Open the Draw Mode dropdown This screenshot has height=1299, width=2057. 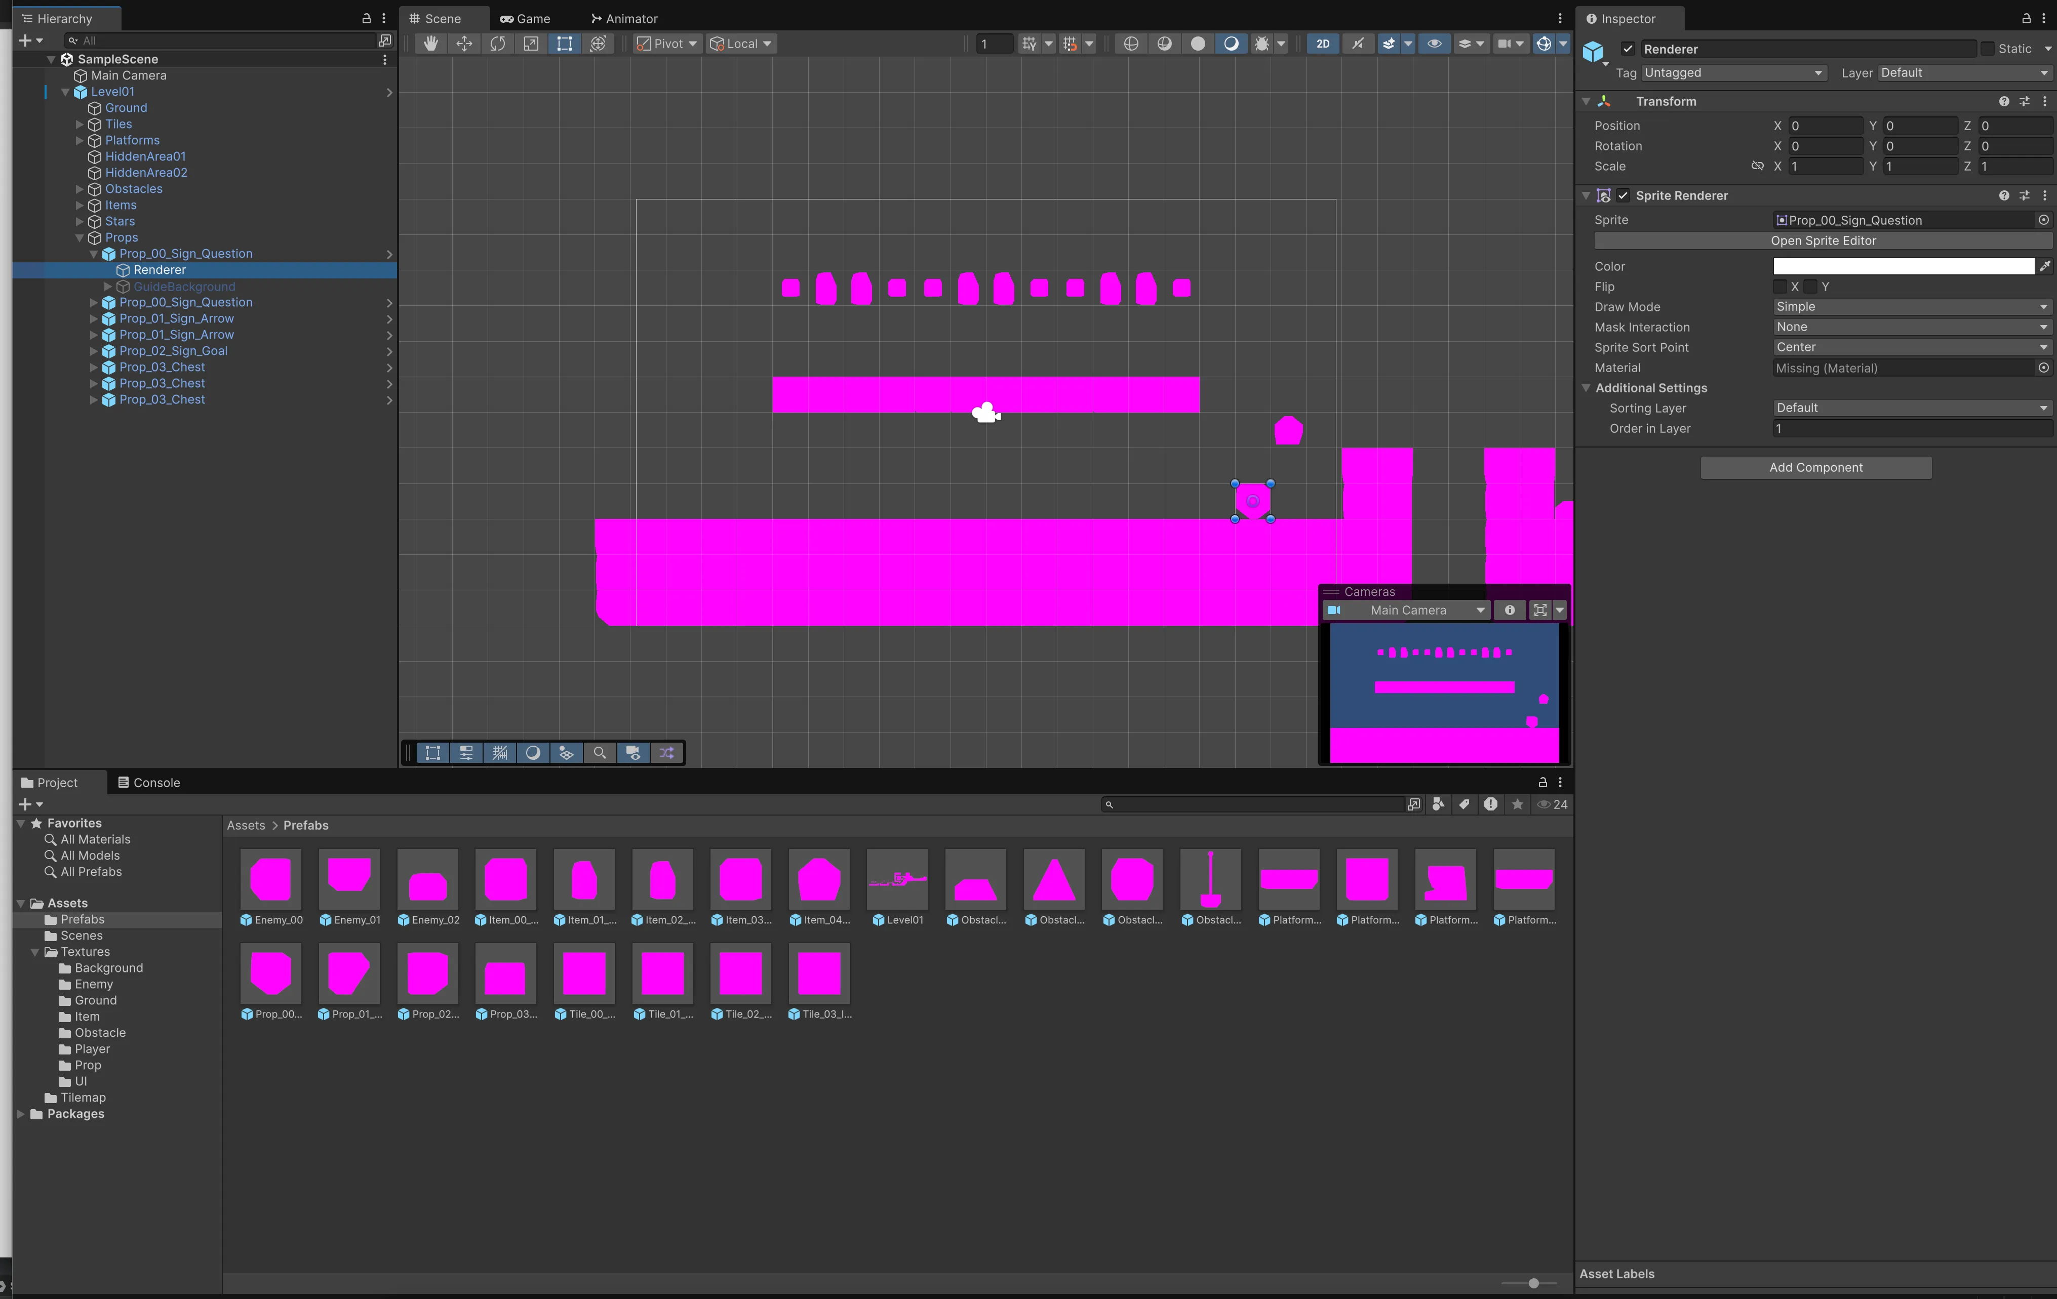tap(1912, 307)
